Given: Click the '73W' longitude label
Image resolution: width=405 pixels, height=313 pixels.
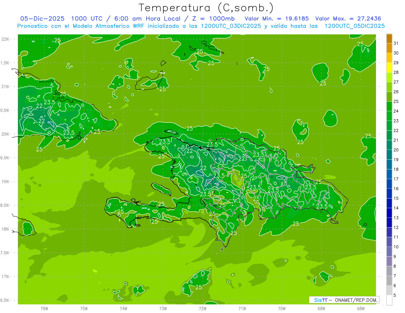Looking at the screenshot, I should (x=163, y=309).
